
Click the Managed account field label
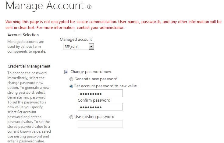pyautogui.click(x=76, y=40)
